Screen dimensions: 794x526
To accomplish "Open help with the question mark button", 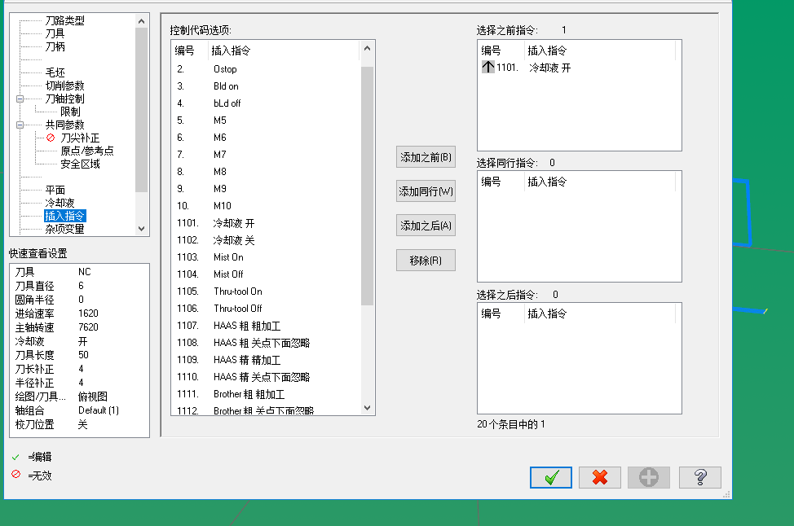I will (699, 477).
